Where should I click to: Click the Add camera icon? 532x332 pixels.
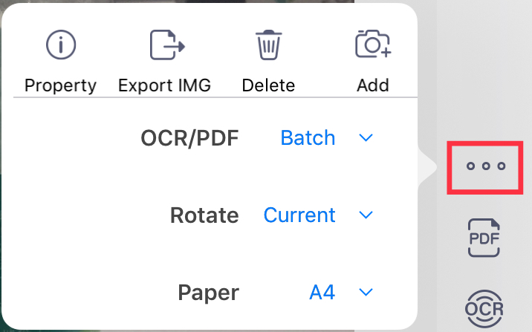click(373, 45)
